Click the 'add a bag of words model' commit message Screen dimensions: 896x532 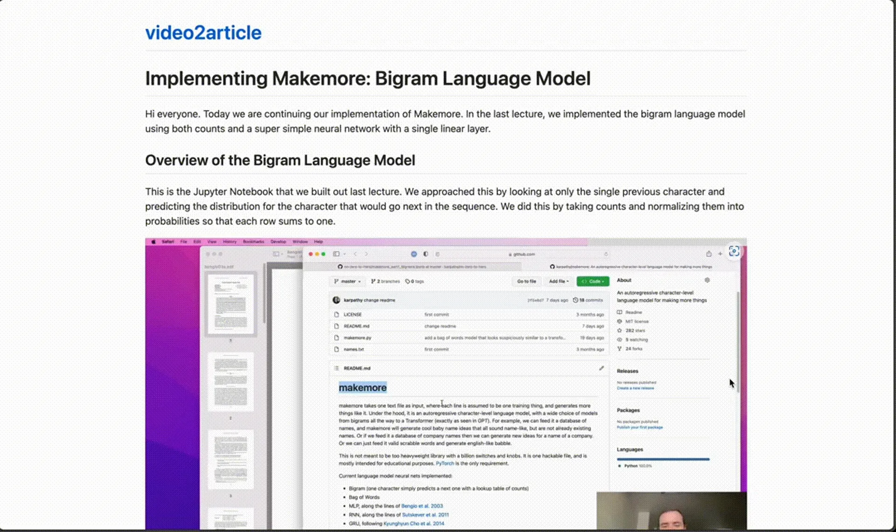coord(495,338)
